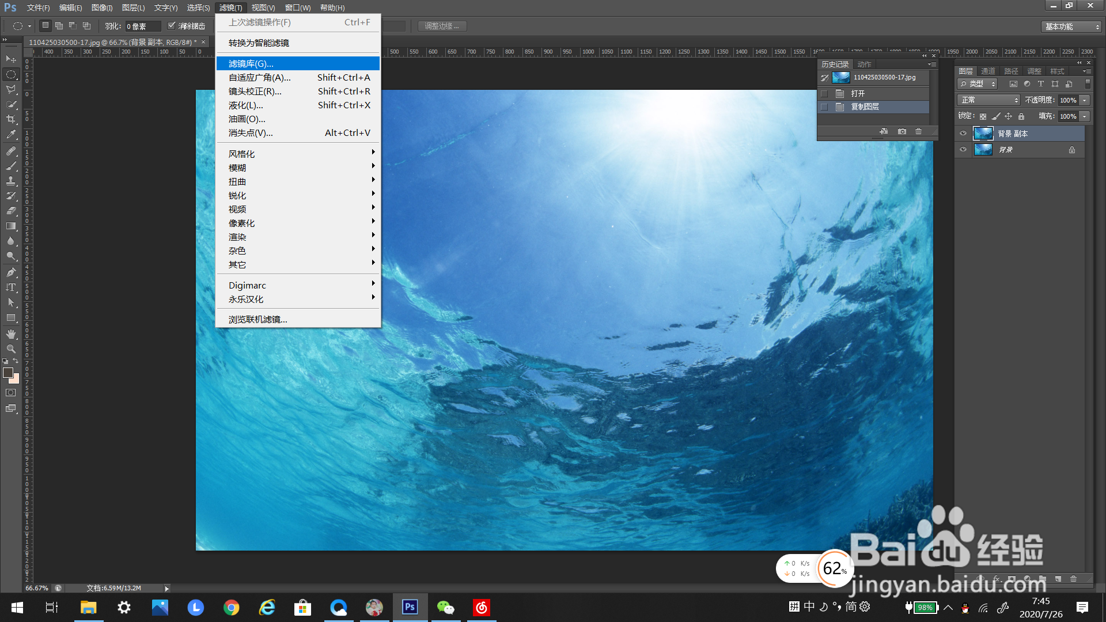Select the Rectangle shape tool
The height and width of the screenshot is (622, 1106).
11,317
